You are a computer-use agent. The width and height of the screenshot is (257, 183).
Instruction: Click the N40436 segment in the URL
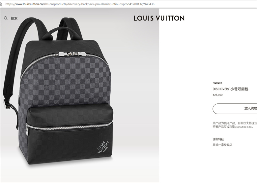click(149, 4)
